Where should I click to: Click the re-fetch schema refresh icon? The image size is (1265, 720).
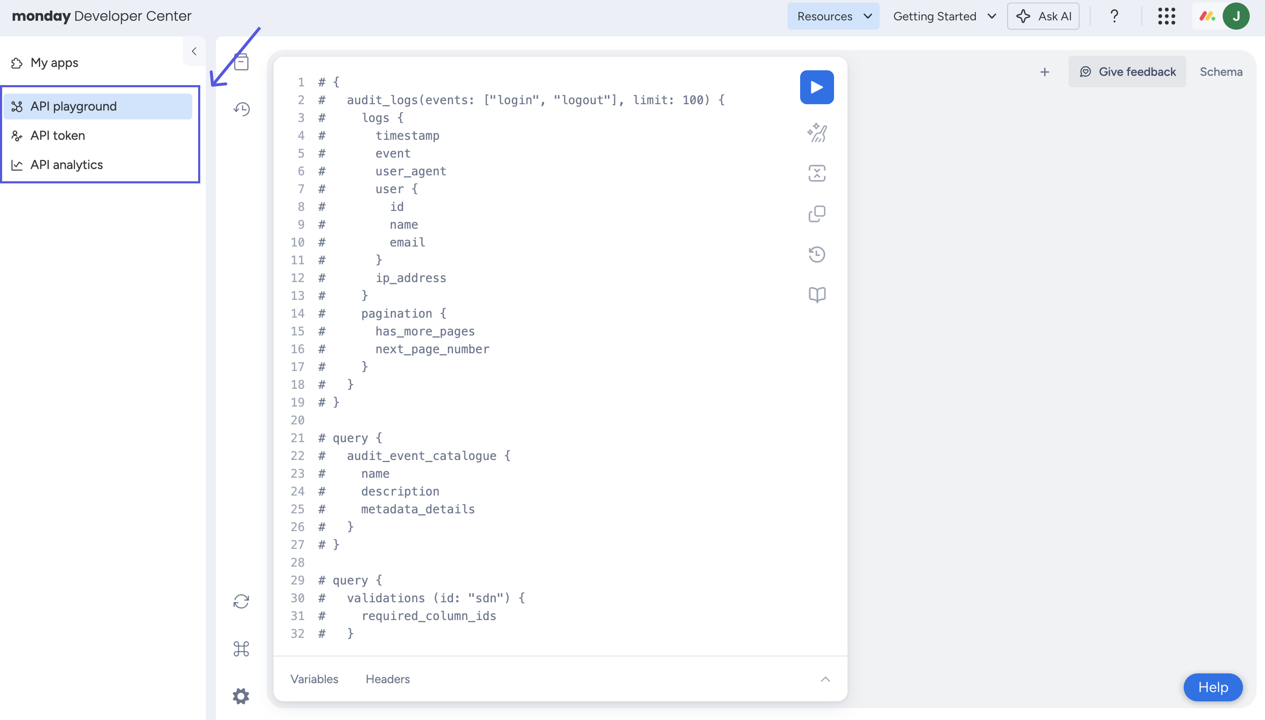(x=241, y=601)
